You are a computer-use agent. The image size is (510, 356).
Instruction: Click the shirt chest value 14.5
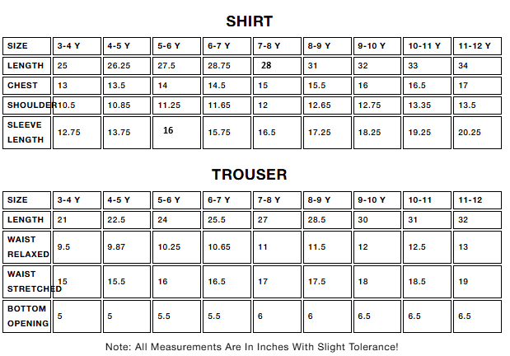[x=216, y=86]
